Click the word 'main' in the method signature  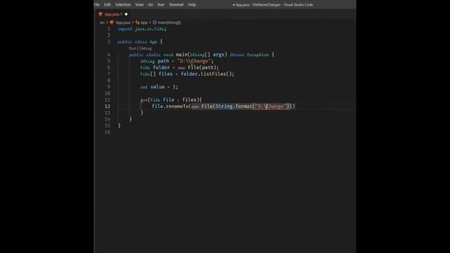point(181,55)
